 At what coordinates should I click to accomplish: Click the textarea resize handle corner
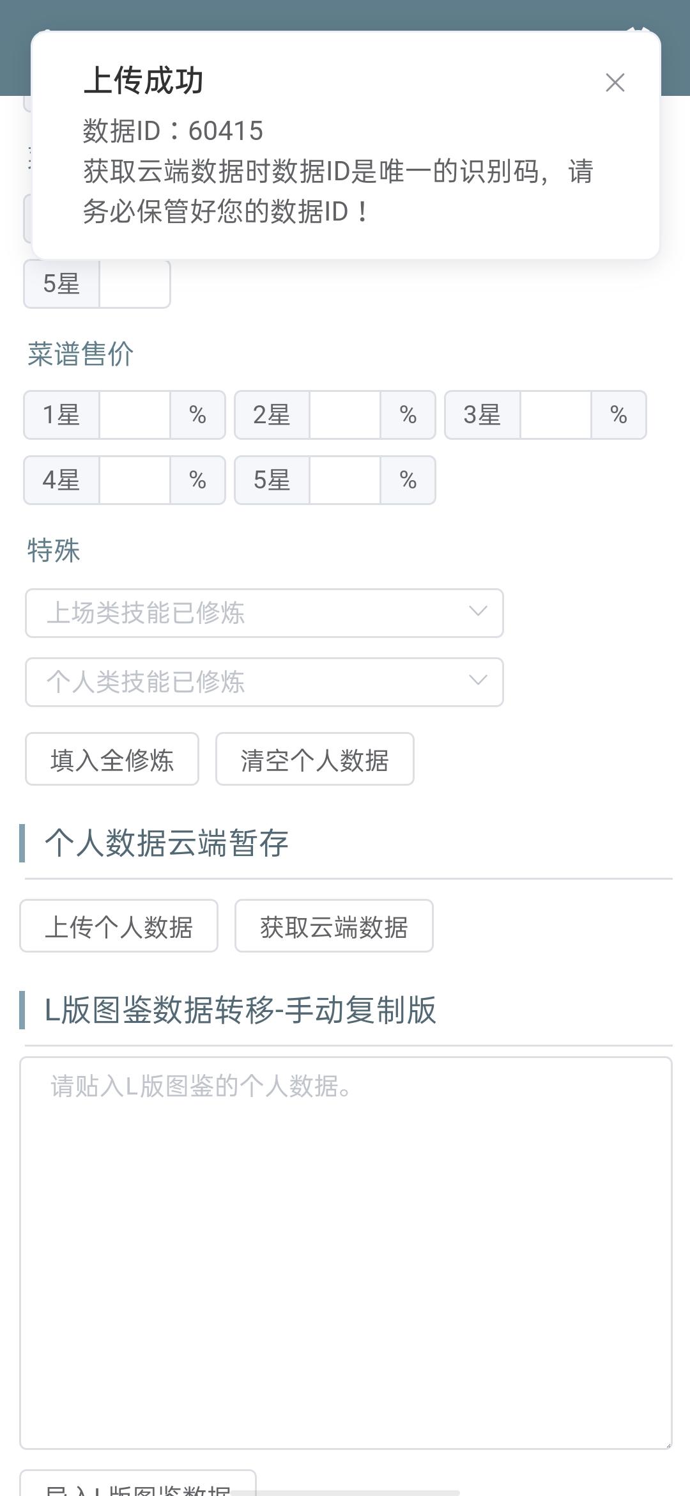667,1444
